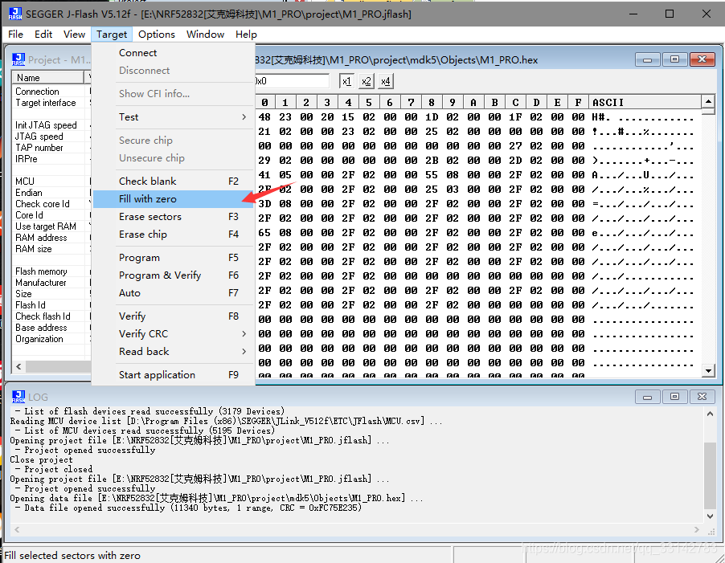This screenshot has height=563, width=725.
Task: Select Check blank menu entry
Action: pos(174,181)
